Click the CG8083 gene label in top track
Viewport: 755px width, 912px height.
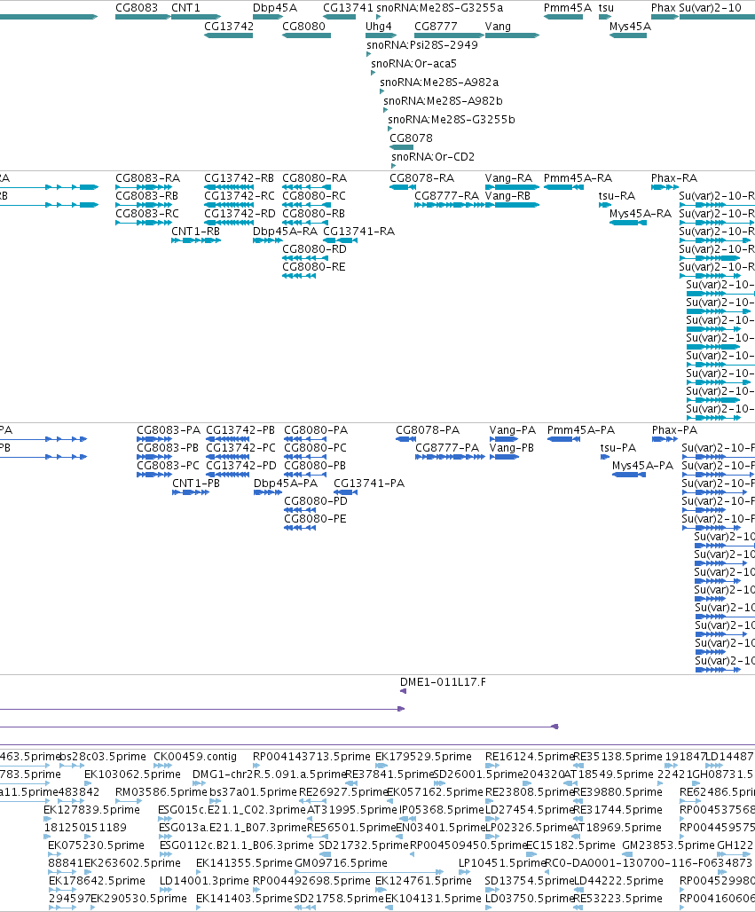pyautogui.click(x=137, y=8)
